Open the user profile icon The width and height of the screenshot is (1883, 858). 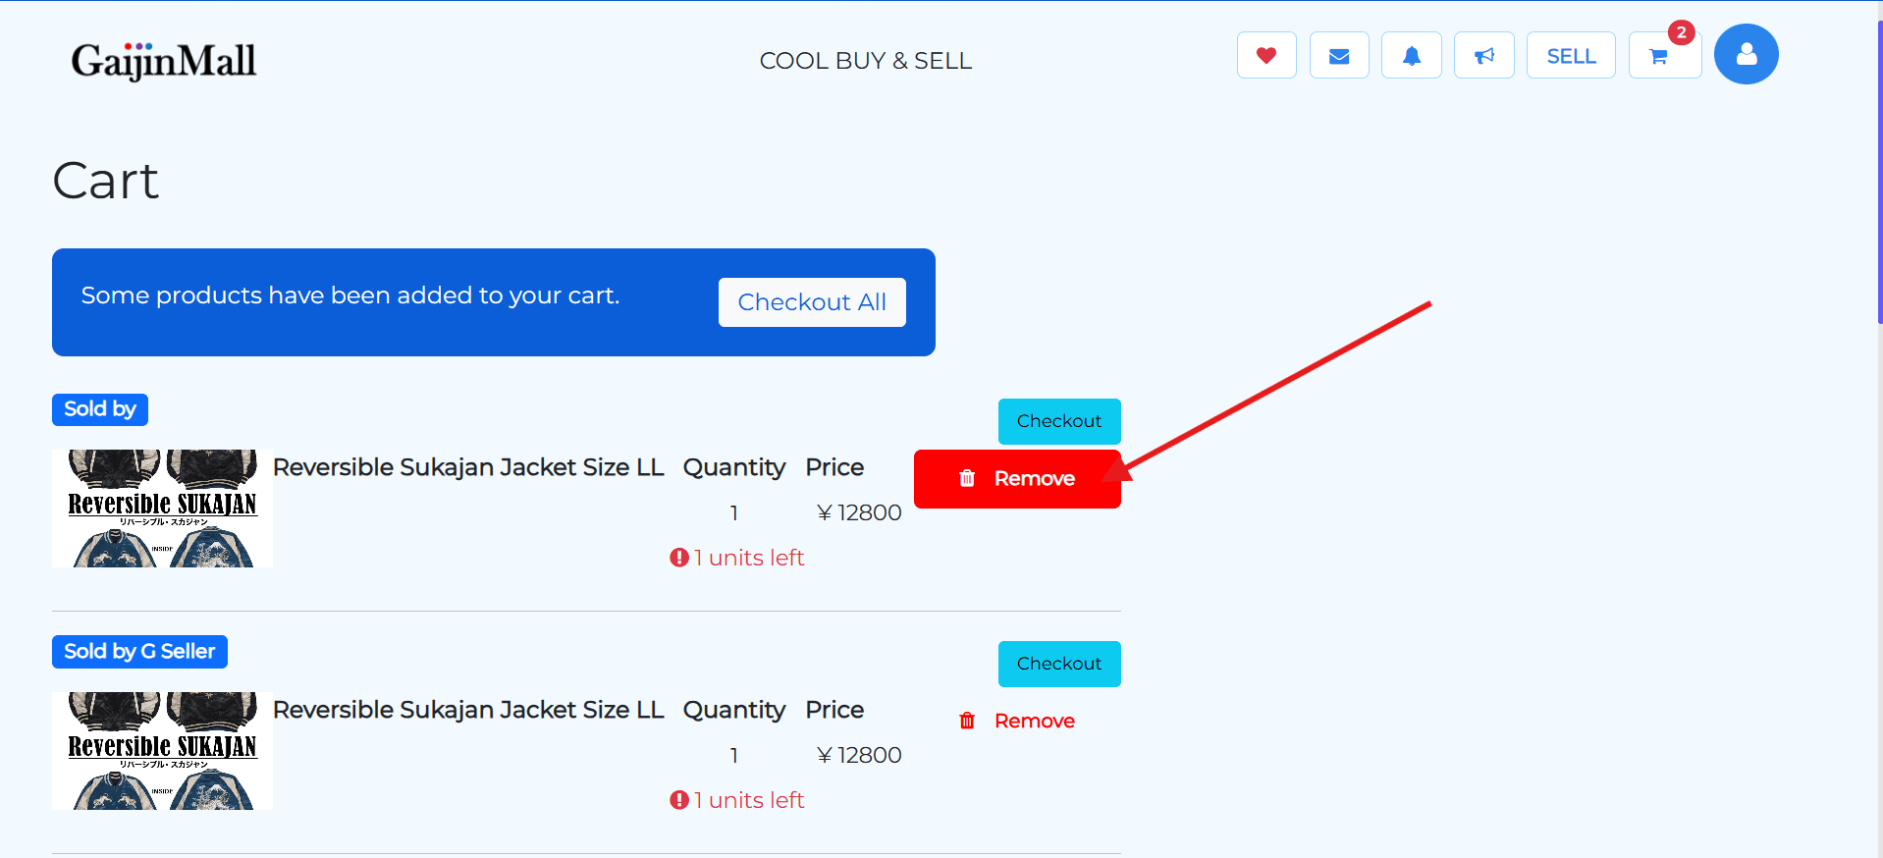click(x=1746, y=54)
